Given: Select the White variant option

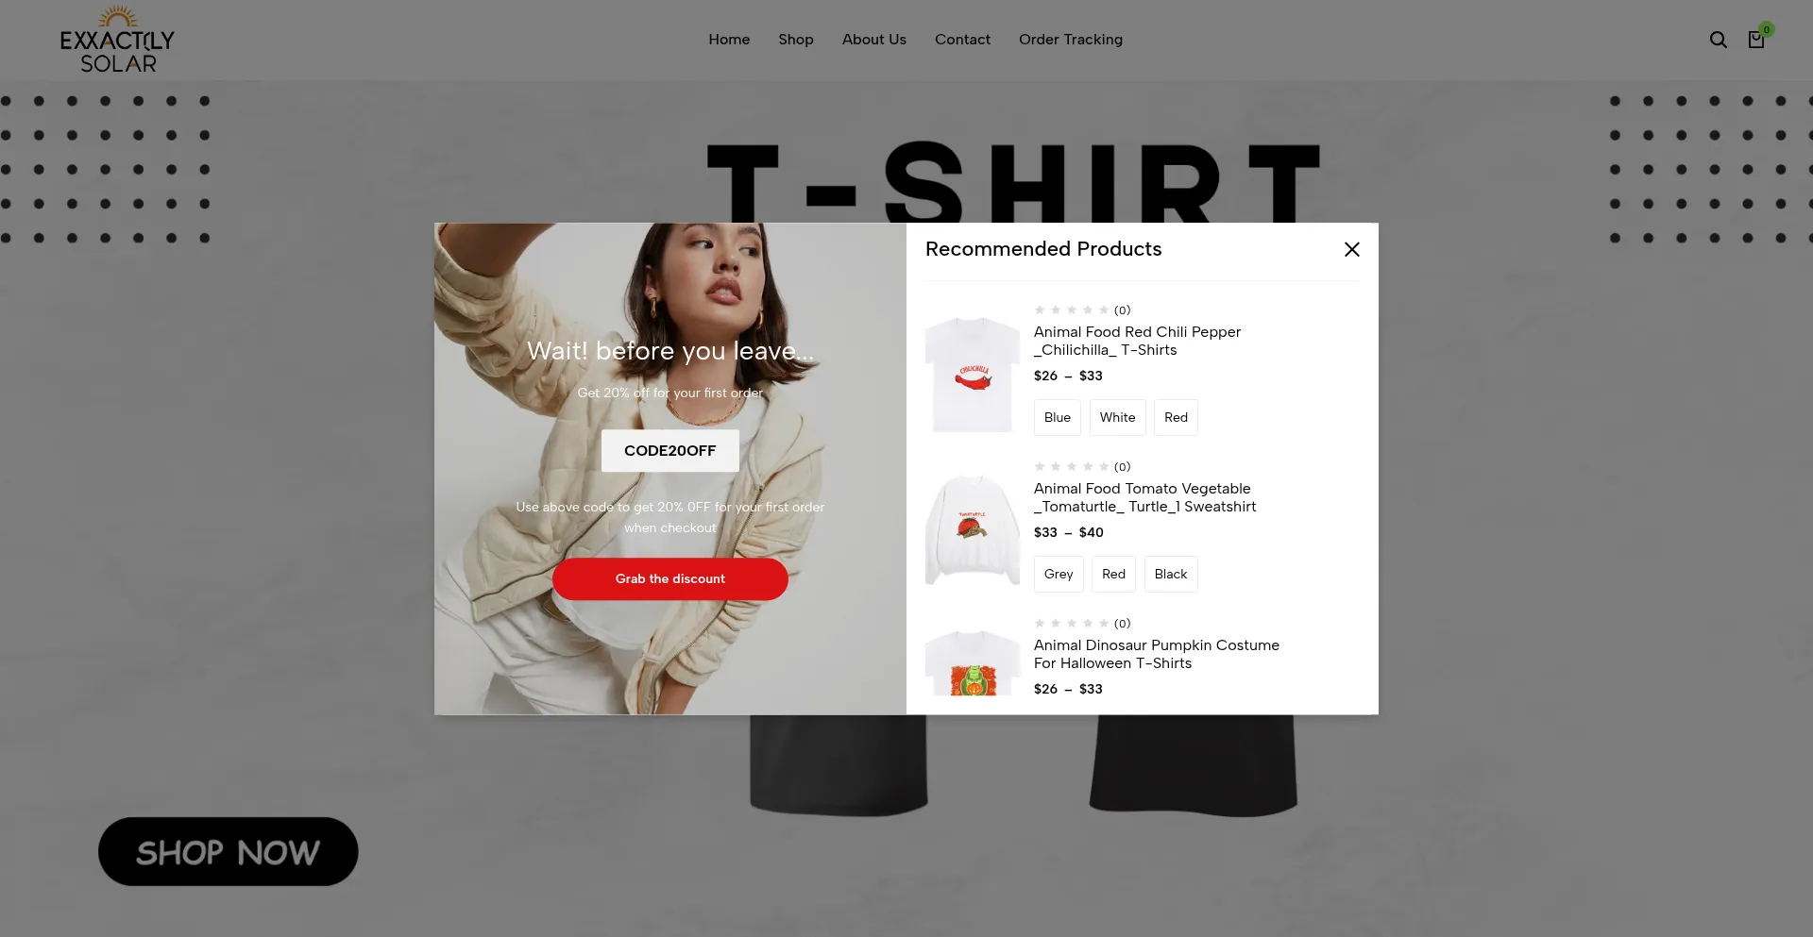Looking at the screenshot, I should click(x=1117, y=417).
